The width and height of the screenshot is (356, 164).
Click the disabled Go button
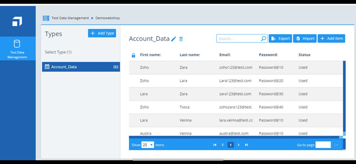[336, 145]
